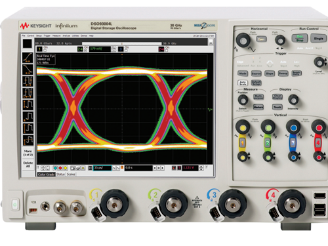This screenshot has width=328, height=246.
Task: Open the Utilities menu
Action: [x=75, y=35]
